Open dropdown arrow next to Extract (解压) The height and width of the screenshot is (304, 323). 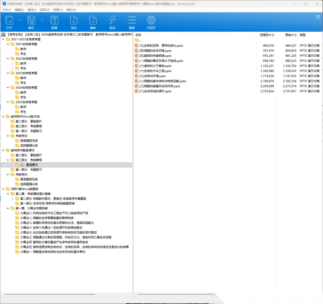(x=42, y=20)
